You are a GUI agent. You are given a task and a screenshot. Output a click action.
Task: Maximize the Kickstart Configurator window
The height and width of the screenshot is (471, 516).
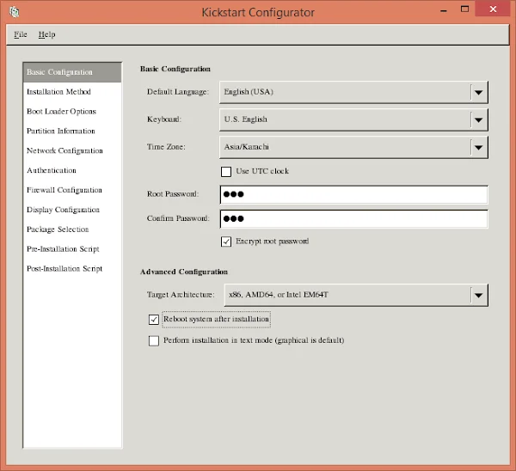464,9
